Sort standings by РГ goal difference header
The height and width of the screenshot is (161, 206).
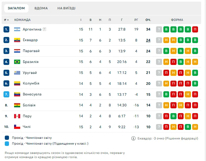136,20
